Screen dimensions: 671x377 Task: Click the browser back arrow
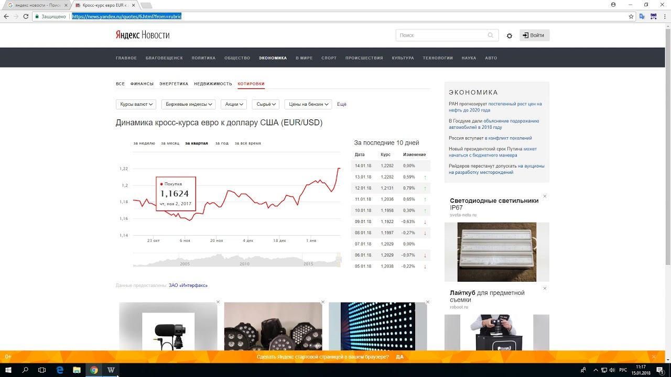tap(6, 16)
